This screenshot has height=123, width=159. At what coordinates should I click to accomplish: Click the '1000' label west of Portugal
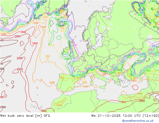pos(52,83)
